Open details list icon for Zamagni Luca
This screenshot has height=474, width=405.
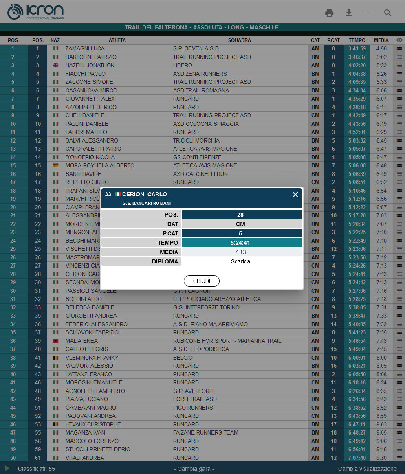[x=399, y=49]
